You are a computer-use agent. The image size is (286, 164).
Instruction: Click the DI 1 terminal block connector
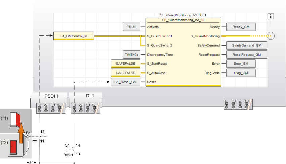[x=85, y=108]
